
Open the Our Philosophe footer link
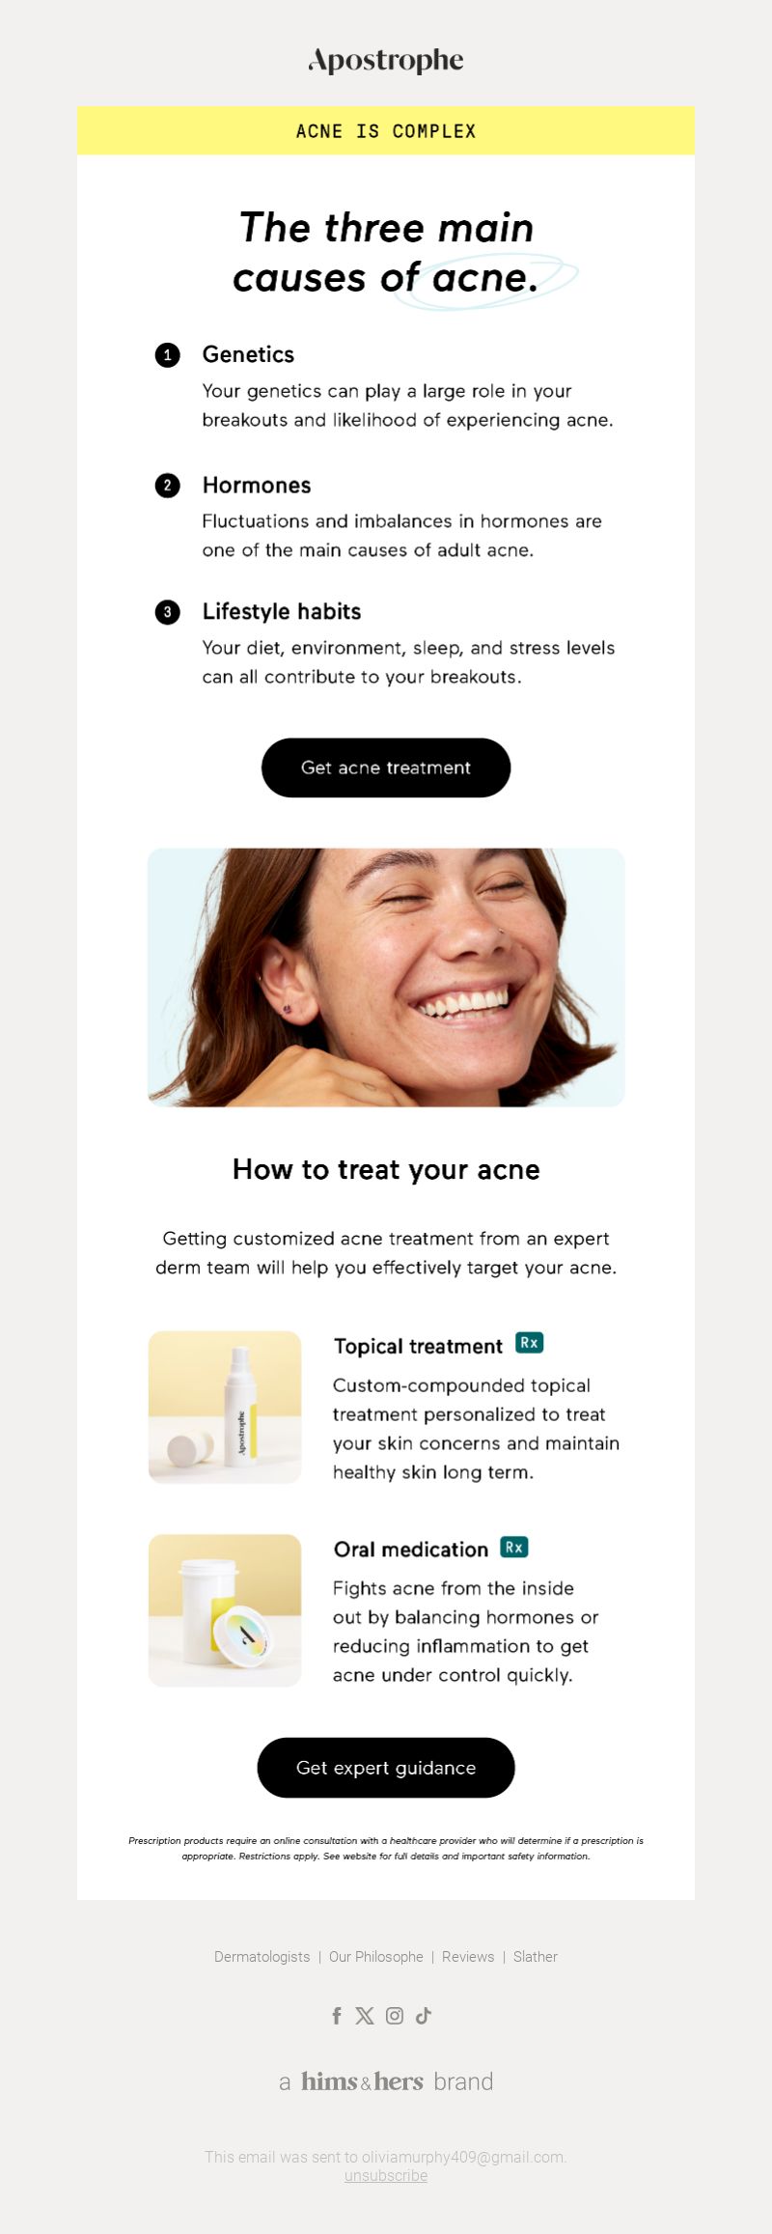tap(376, 1957)
